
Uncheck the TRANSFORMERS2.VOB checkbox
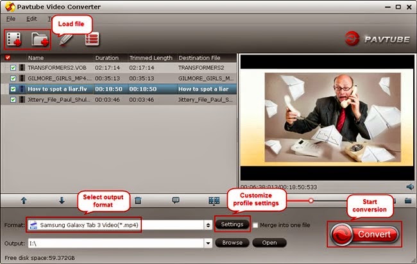[13, 68]
